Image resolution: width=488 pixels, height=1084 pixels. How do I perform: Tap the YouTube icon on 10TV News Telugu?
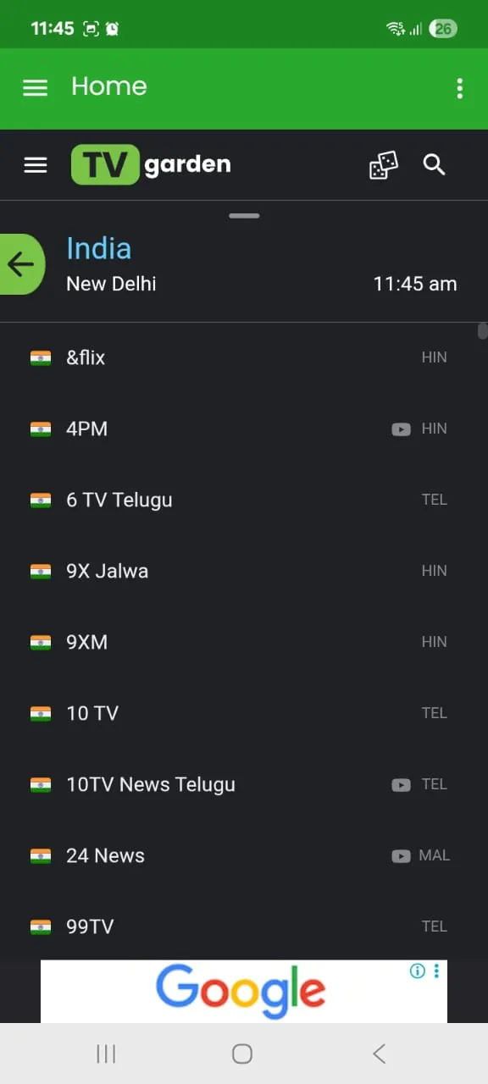point(400,785)
